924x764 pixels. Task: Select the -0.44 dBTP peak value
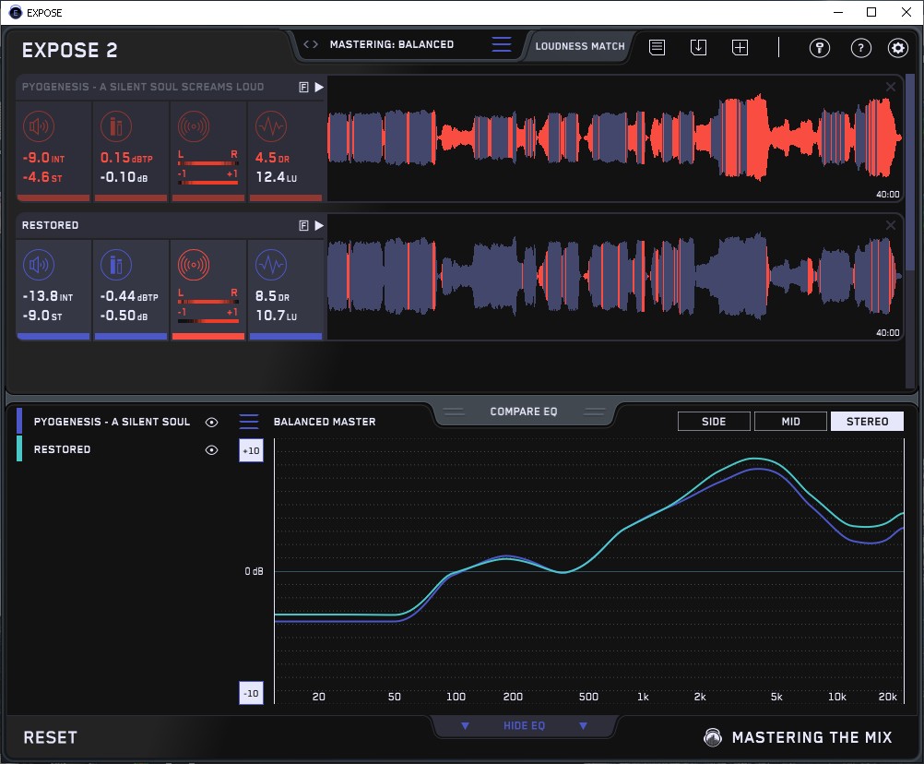129,296
